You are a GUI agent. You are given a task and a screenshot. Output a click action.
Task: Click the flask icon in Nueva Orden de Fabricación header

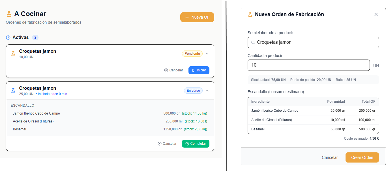(x=250, y=14)
